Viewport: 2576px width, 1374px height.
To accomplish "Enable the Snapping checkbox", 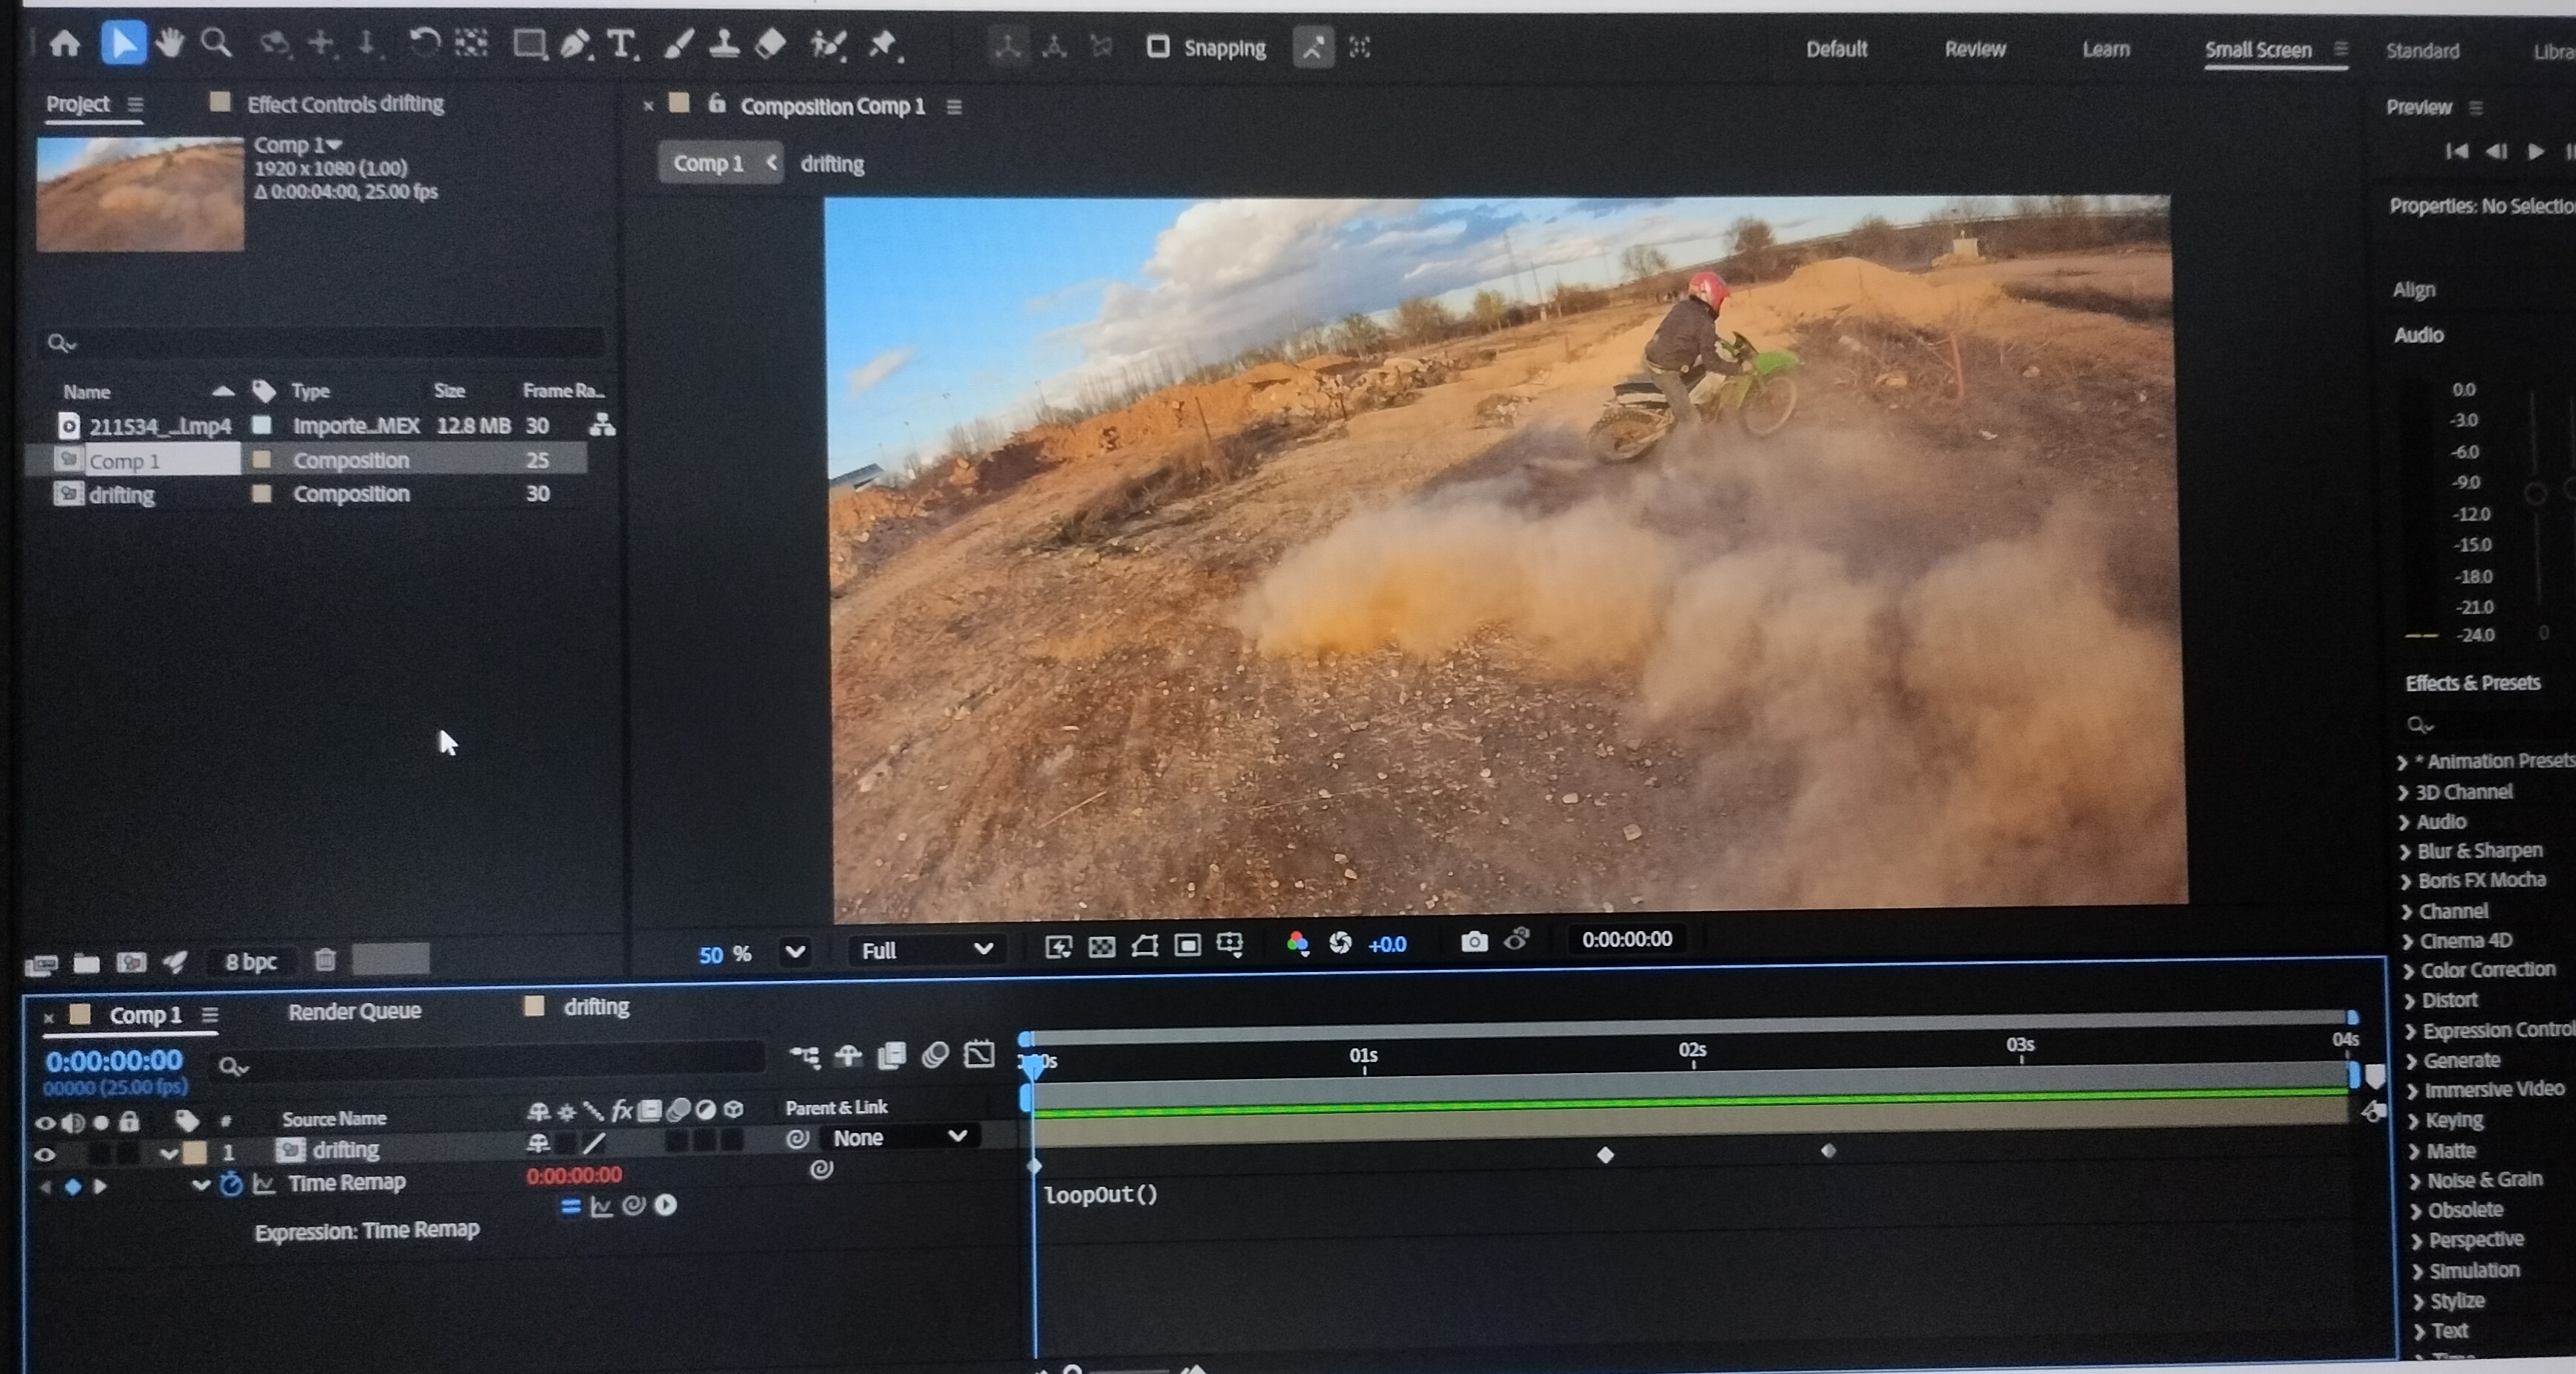I will click(x=1157, y=47).
